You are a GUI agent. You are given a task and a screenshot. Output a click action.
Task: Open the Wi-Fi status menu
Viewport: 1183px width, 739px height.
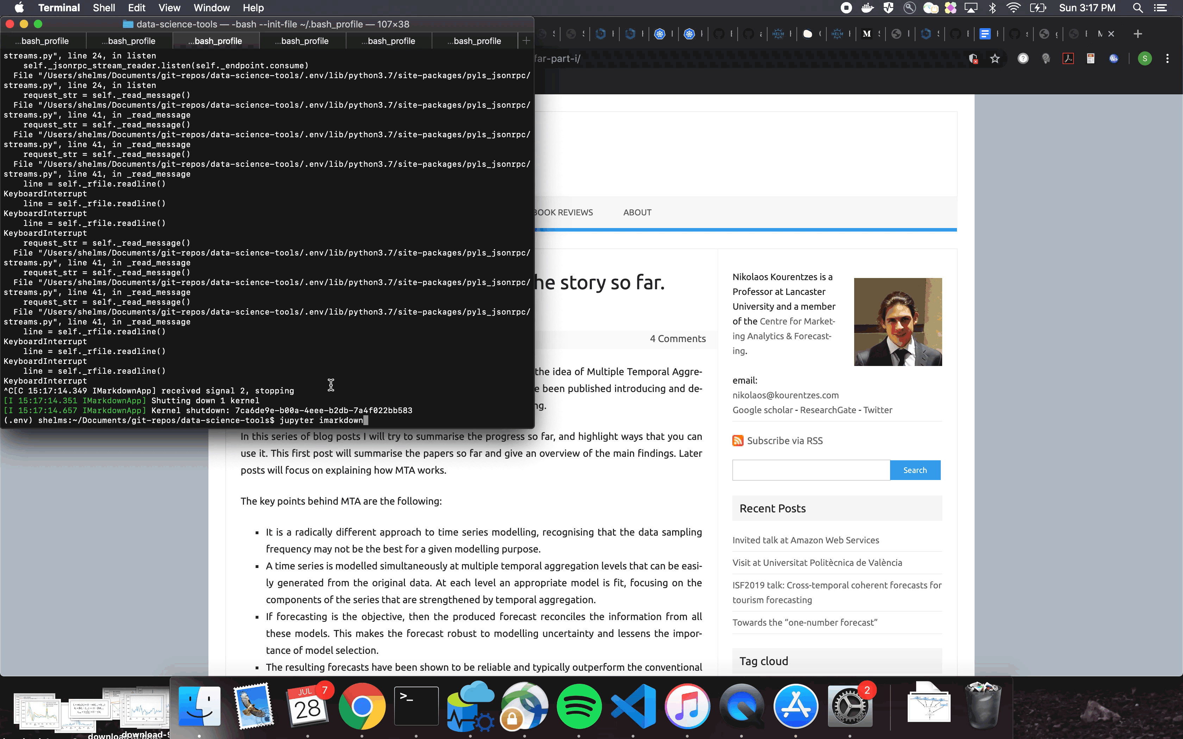click(x=1013, y=8)
